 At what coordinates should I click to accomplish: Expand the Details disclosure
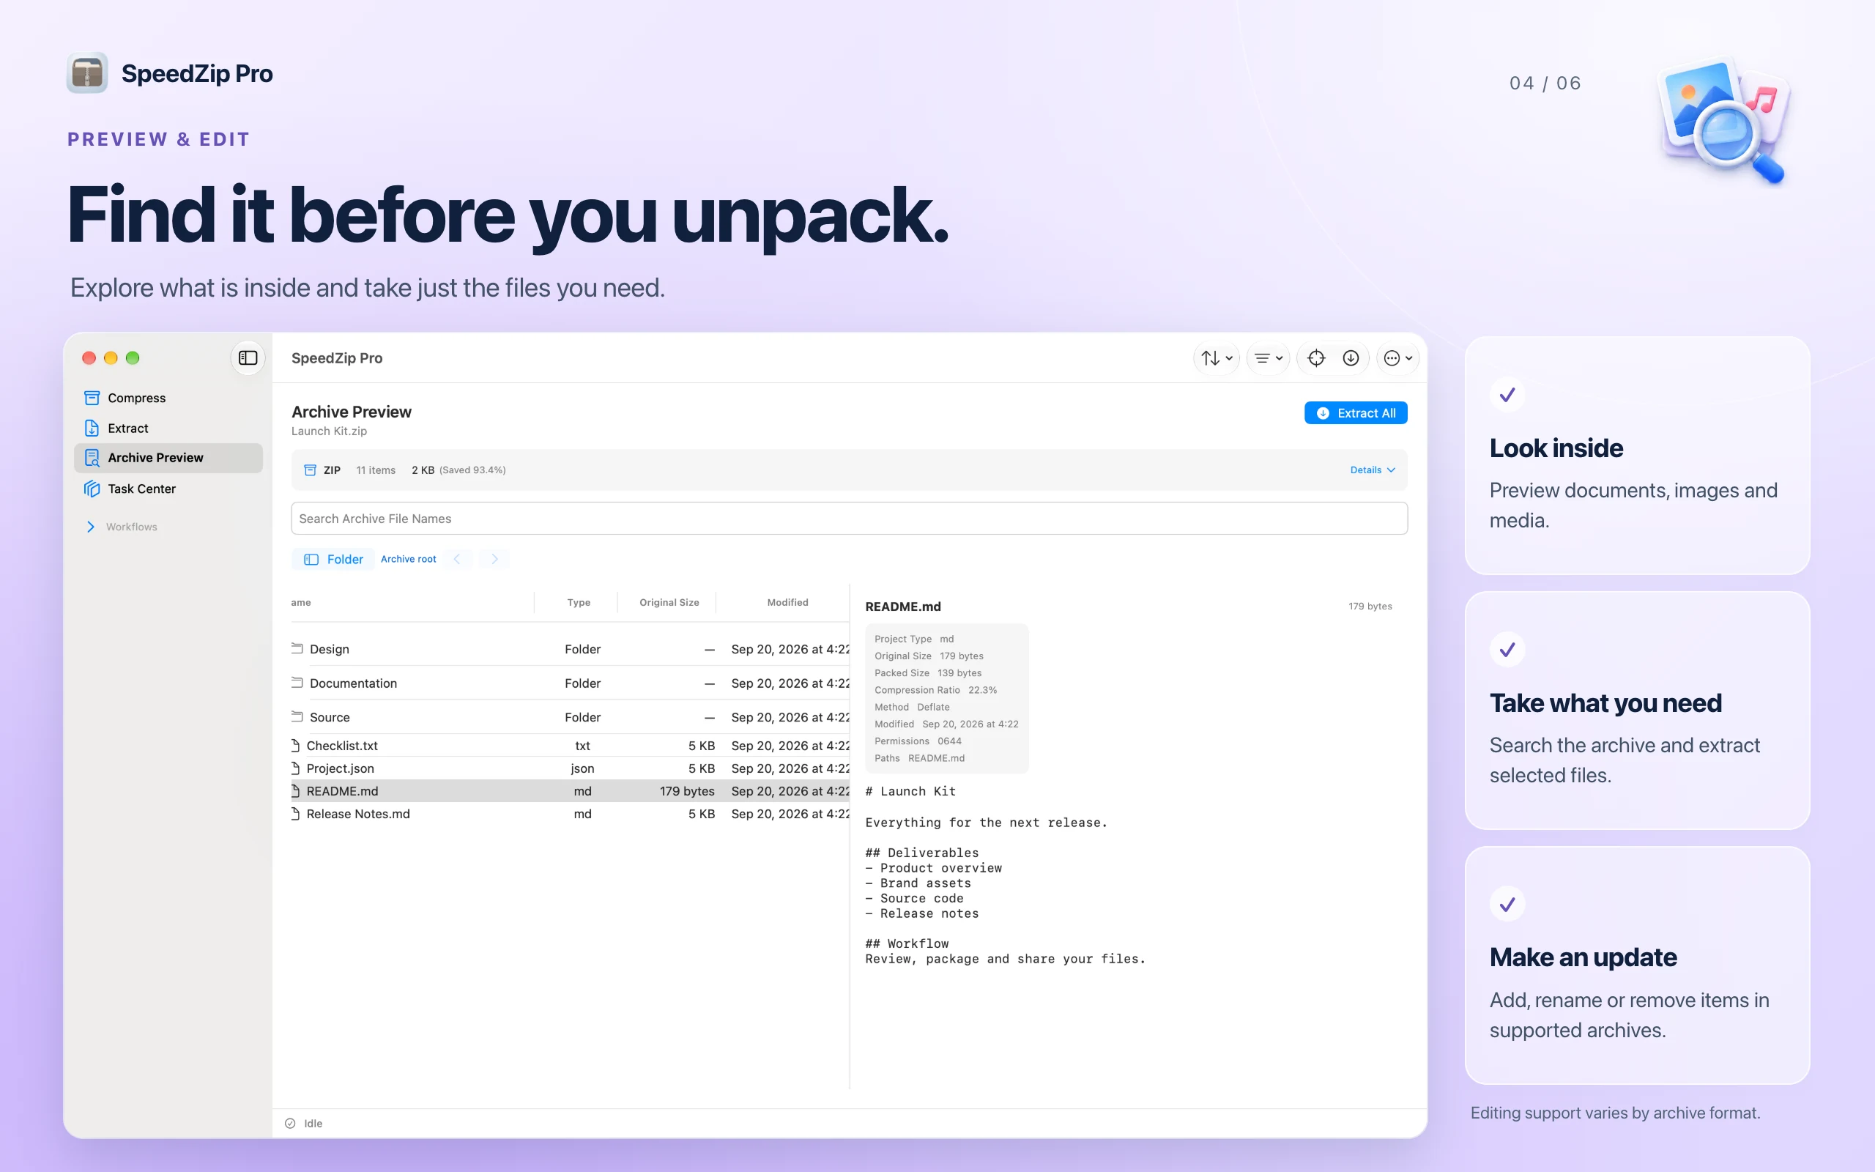pyautogui.click(x=1372, y=470)
